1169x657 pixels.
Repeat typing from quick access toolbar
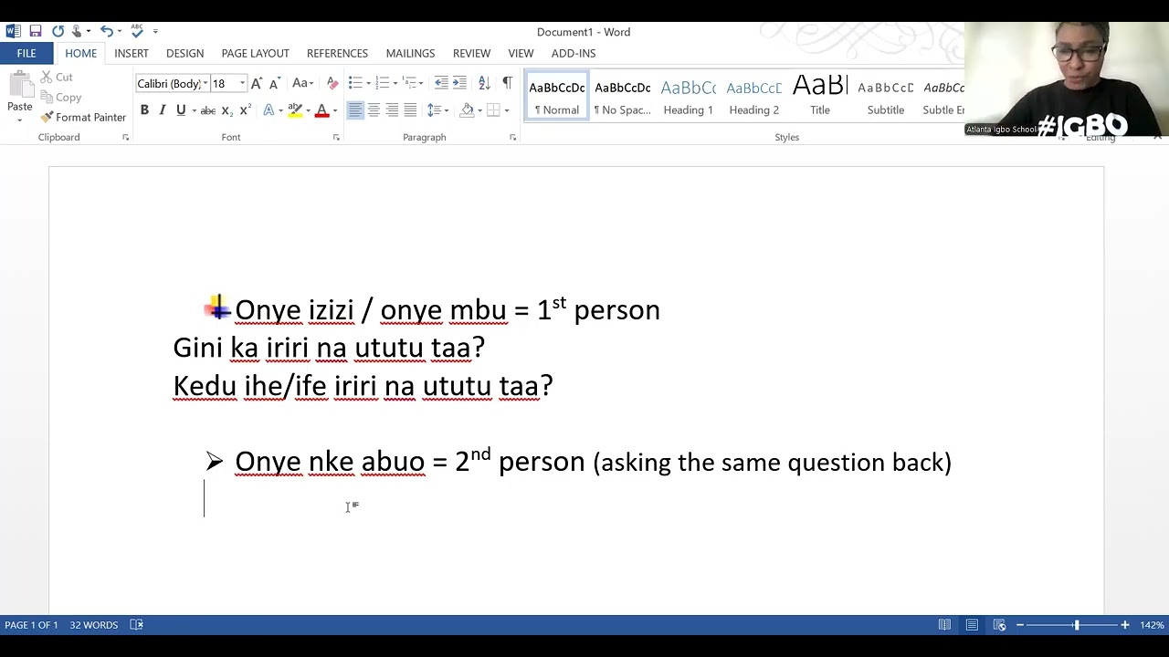coord(58,31)
